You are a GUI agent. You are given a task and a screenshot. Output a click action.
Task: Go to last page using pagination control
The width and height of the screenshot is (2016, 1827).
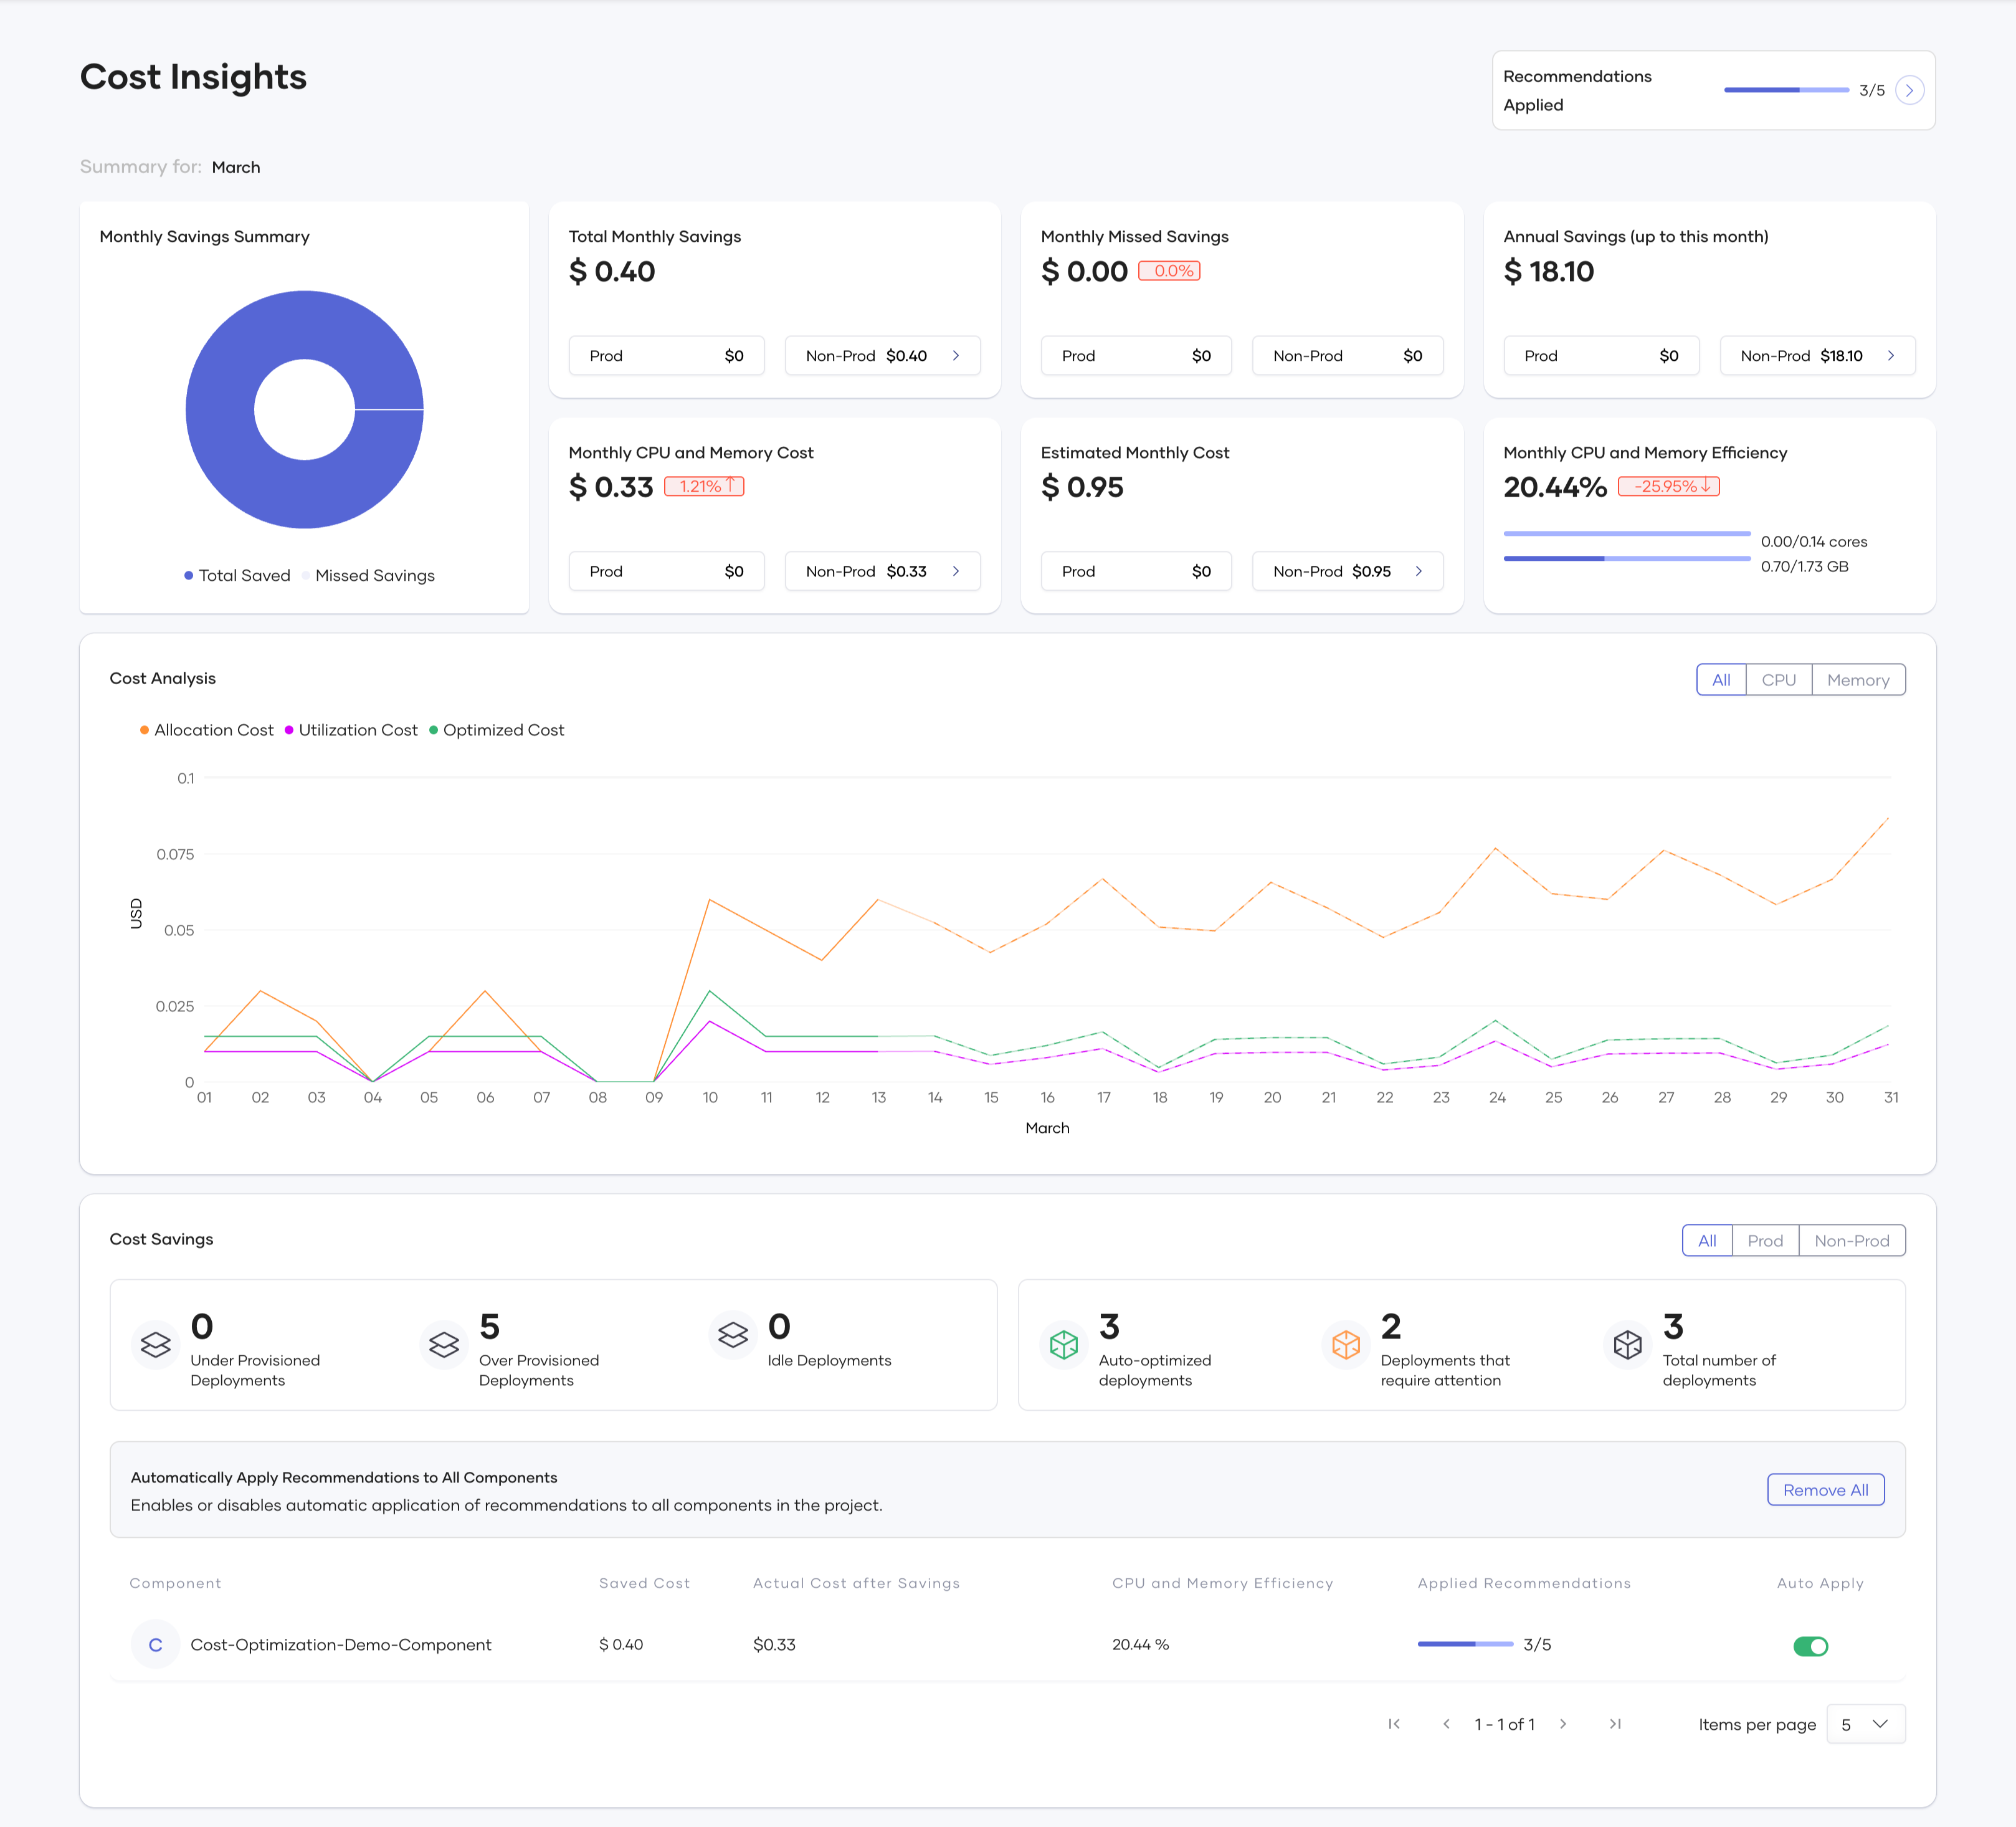(1616, 1724)
